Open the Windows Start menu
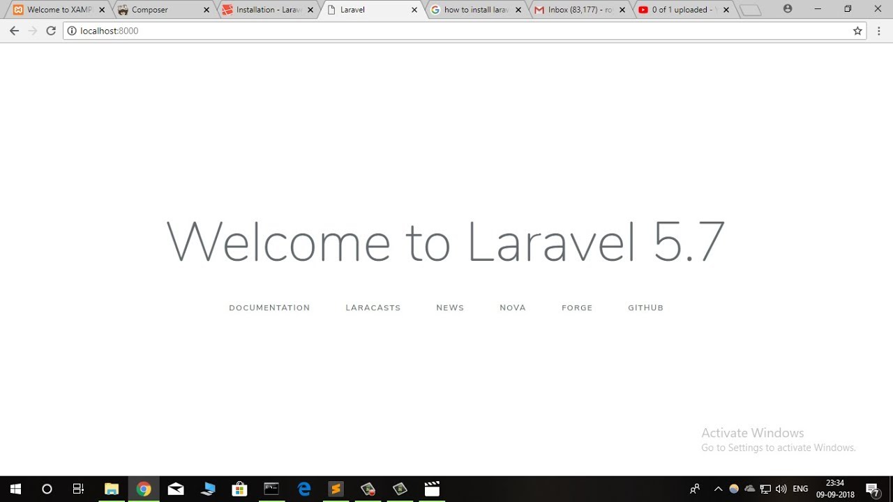 (15, 489)
